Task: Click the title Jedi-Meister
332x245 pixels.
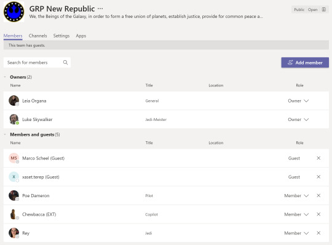Action: 156,120
